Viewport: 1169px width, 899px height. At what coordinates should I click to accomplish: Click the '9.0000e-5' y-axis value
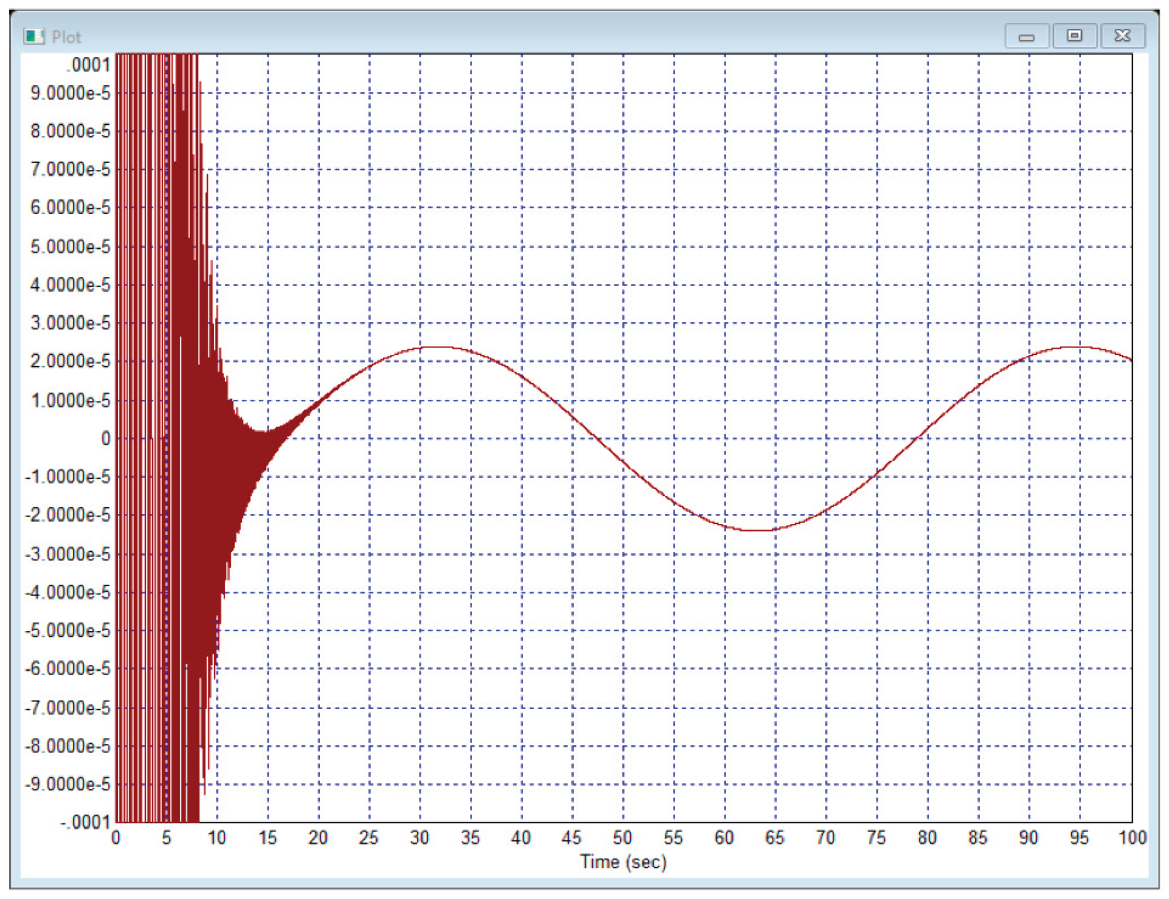[71, 93]
